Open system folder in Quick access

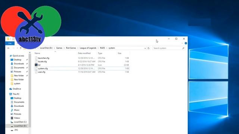[x=17, y=83]
